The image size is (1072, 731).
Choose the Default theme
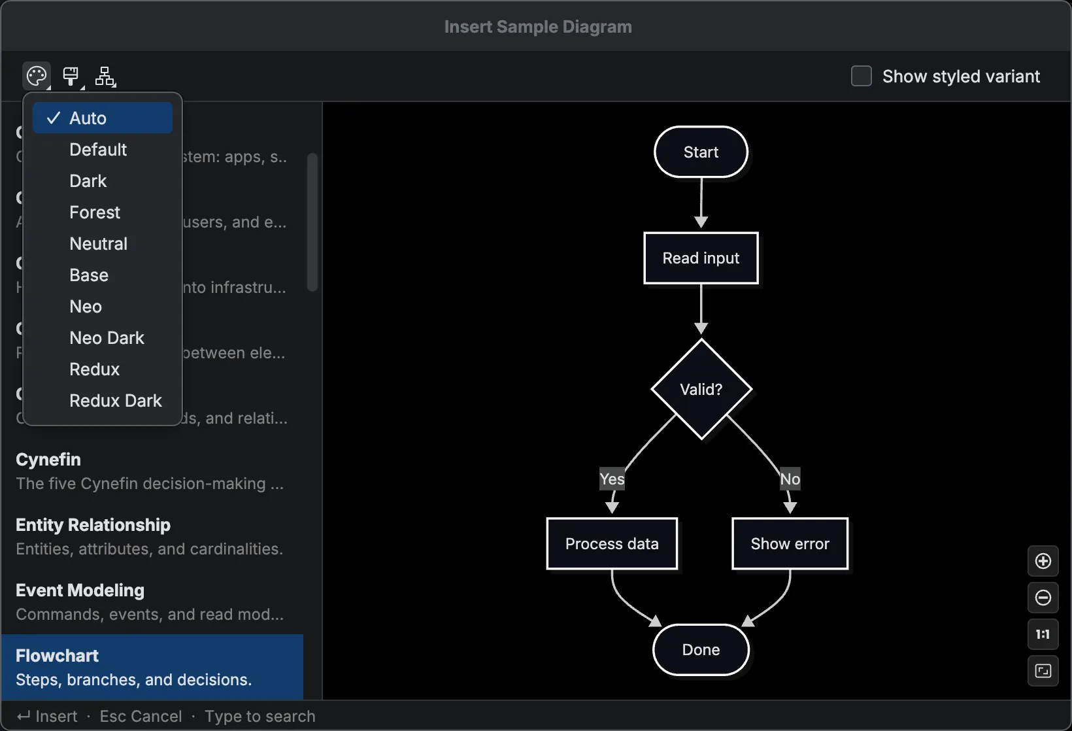coord(103,149)
